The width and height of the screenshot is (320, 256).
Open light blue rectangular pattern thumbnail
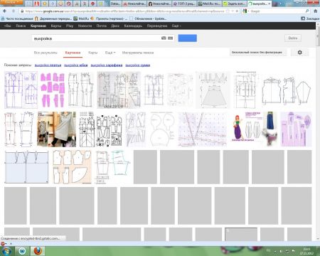click(26, 167)
